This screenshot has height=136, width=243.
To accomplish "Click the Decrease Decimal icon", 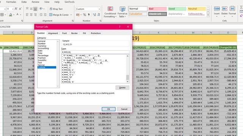I will 98,15.
